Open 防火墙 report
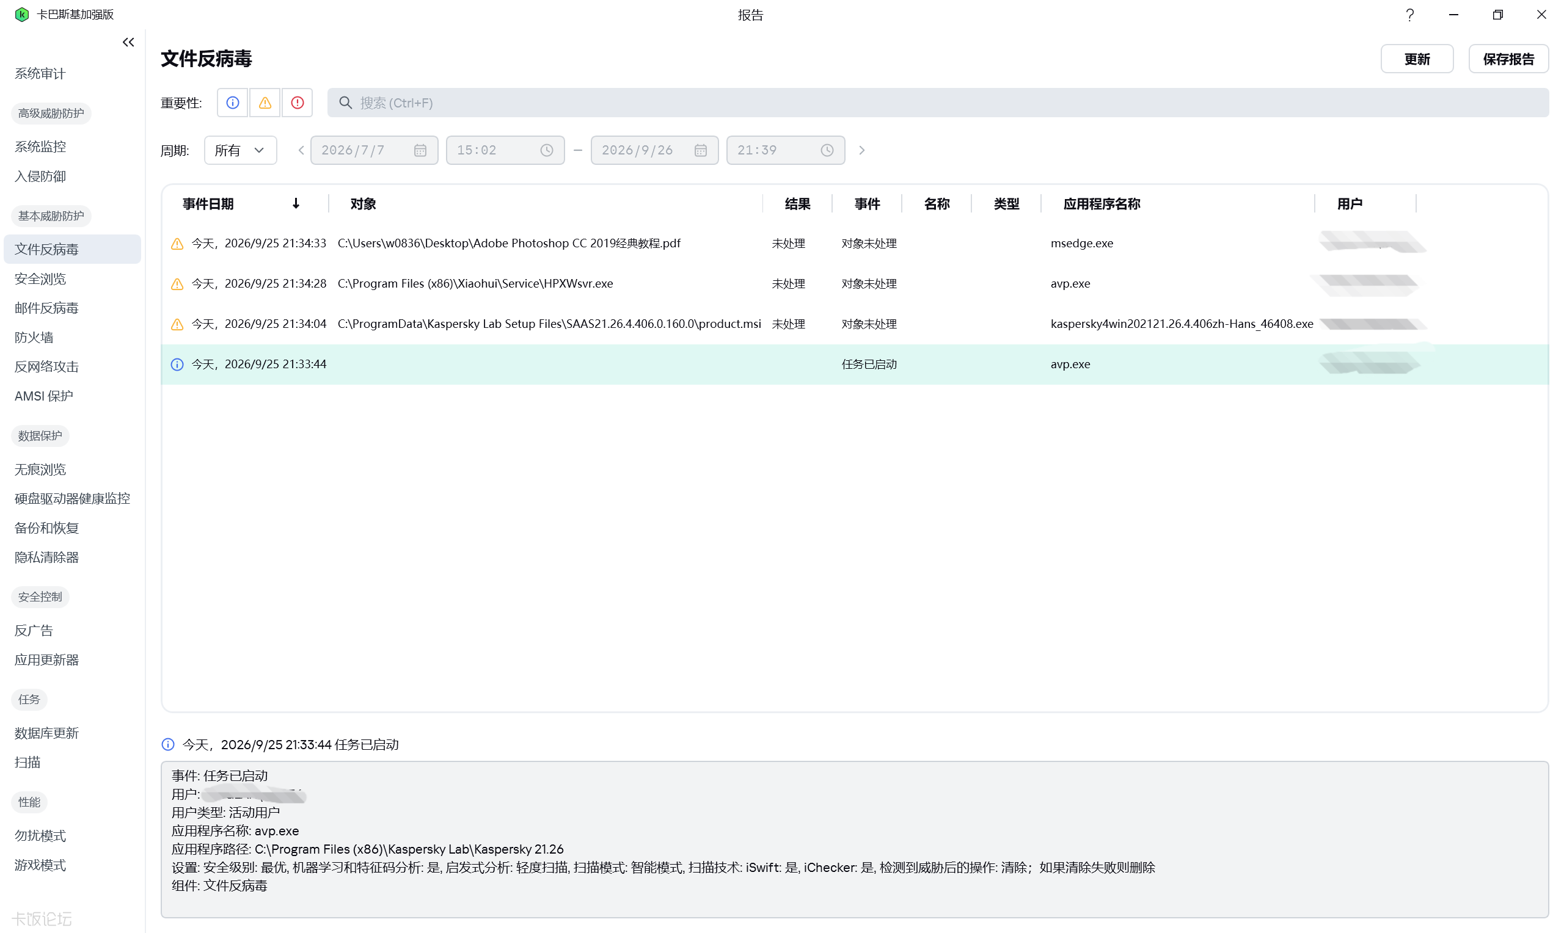The image size is (1564, 933). (34, 337)
